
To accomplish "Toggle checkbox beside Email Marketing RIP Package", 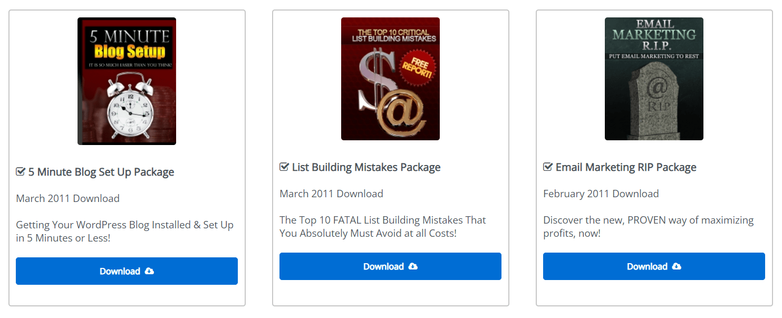I will coord(548,167).
